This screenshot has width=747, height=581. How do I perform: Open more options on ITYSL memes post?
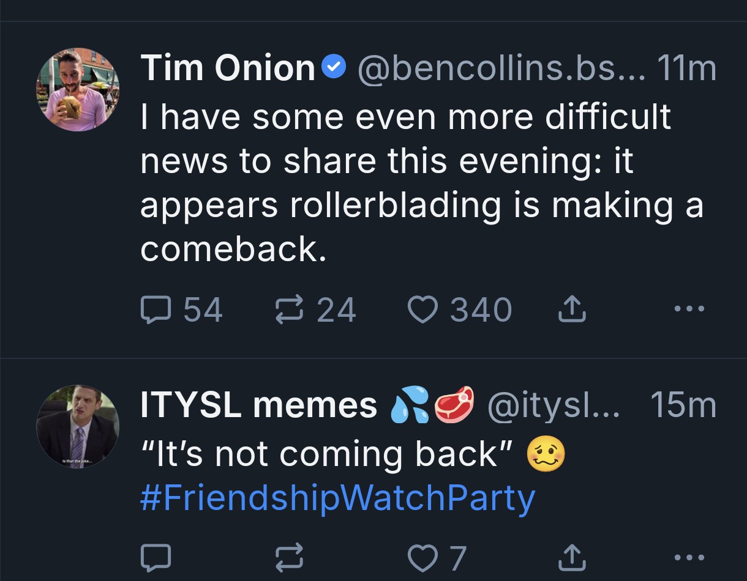pyautogui.click(x=689, y=557)
